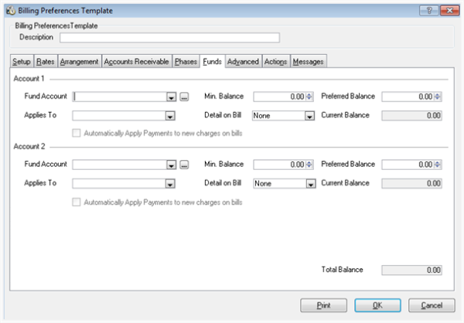Click Account 1 Min. Balance spinner arrows
The image size is (464, 323).
[309, 97]
